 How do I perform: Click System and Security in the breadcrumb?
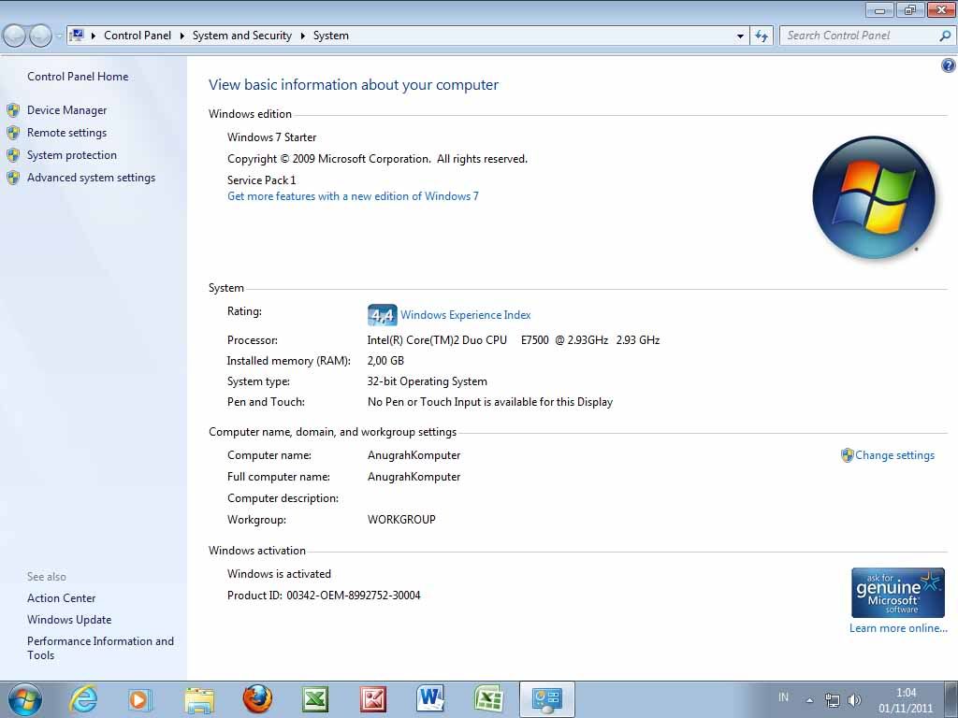coord(242,36)
